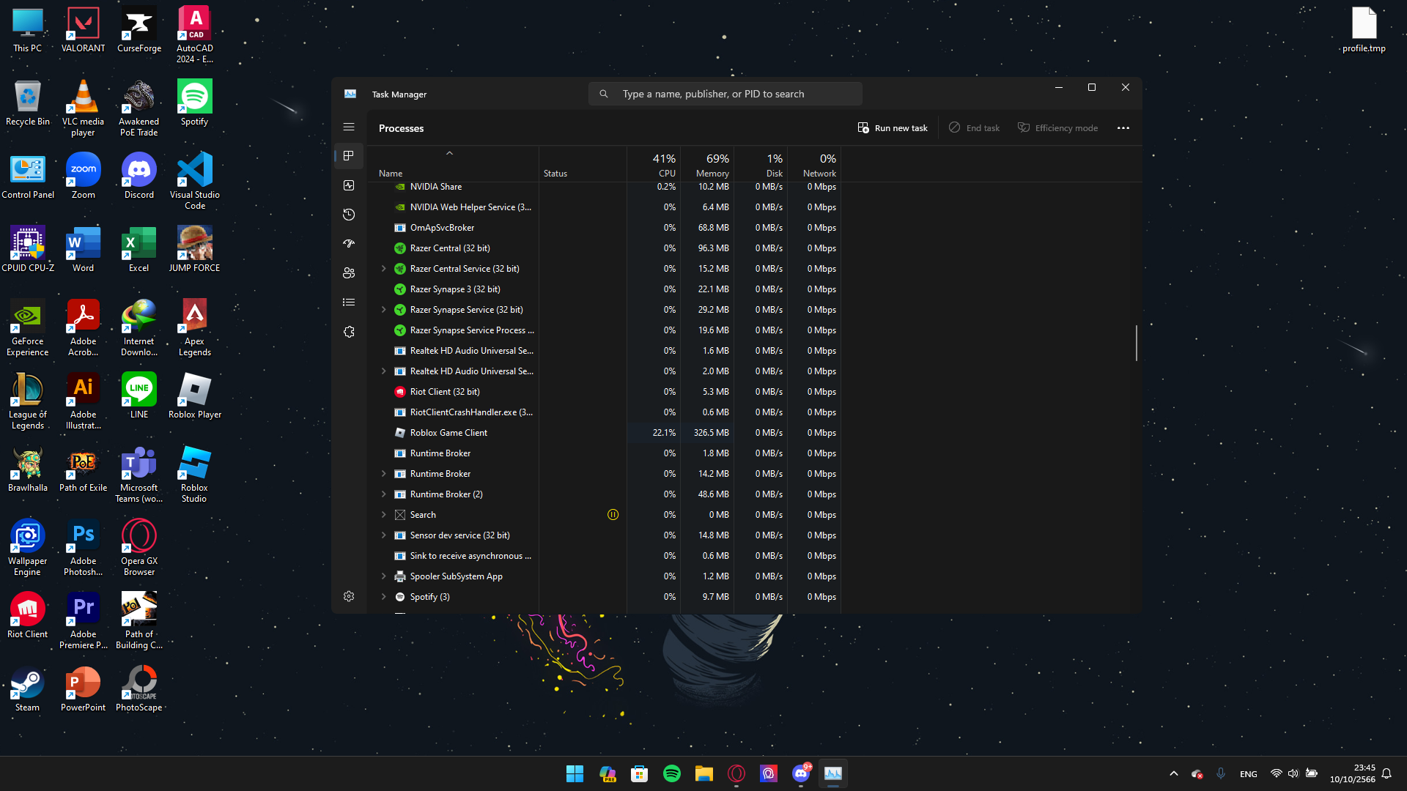Open CurseForge desktop shortcut
This screenshot has height=791, width=1407.
coord(139,31)
